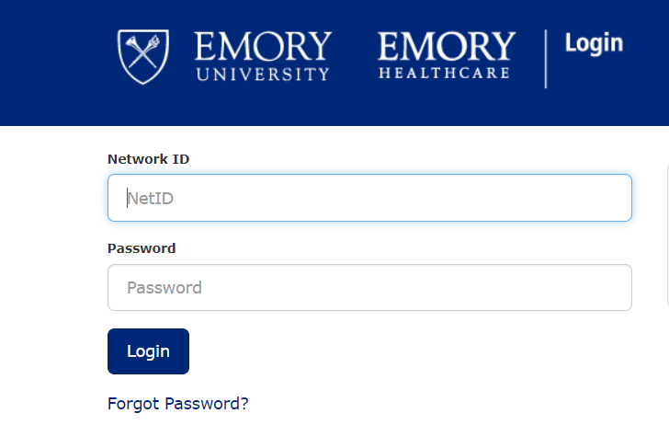Click the NetID placeholder text
The width and height of the screenshot is (669, 425).
click(151, 198)
